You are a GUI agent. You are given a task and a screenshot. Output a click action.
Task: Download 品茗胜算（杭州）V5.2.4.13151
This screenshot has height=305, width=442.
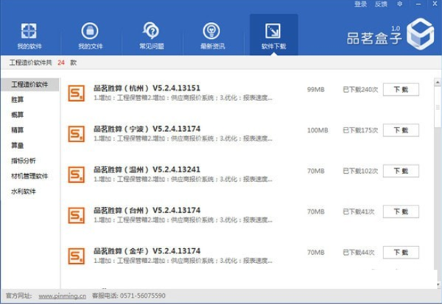click(x=401, y=90)
